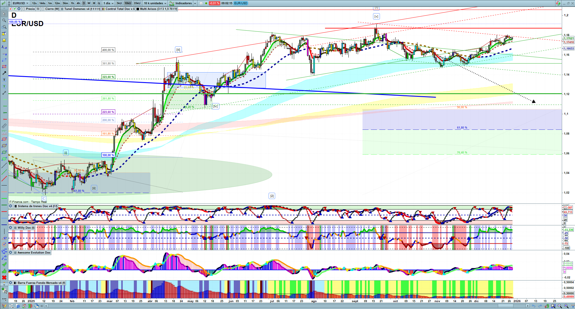Click the undo arrow in bottom bar
Image resolution: width=575 pixels, height=309 pixels.
[534, 306]
